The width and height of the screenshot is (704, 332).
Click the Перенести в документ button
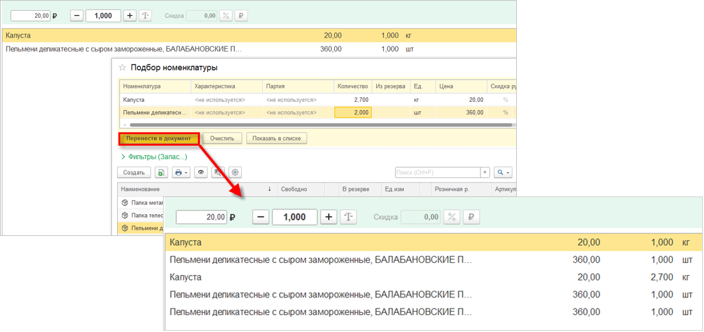tap(159, 138)
